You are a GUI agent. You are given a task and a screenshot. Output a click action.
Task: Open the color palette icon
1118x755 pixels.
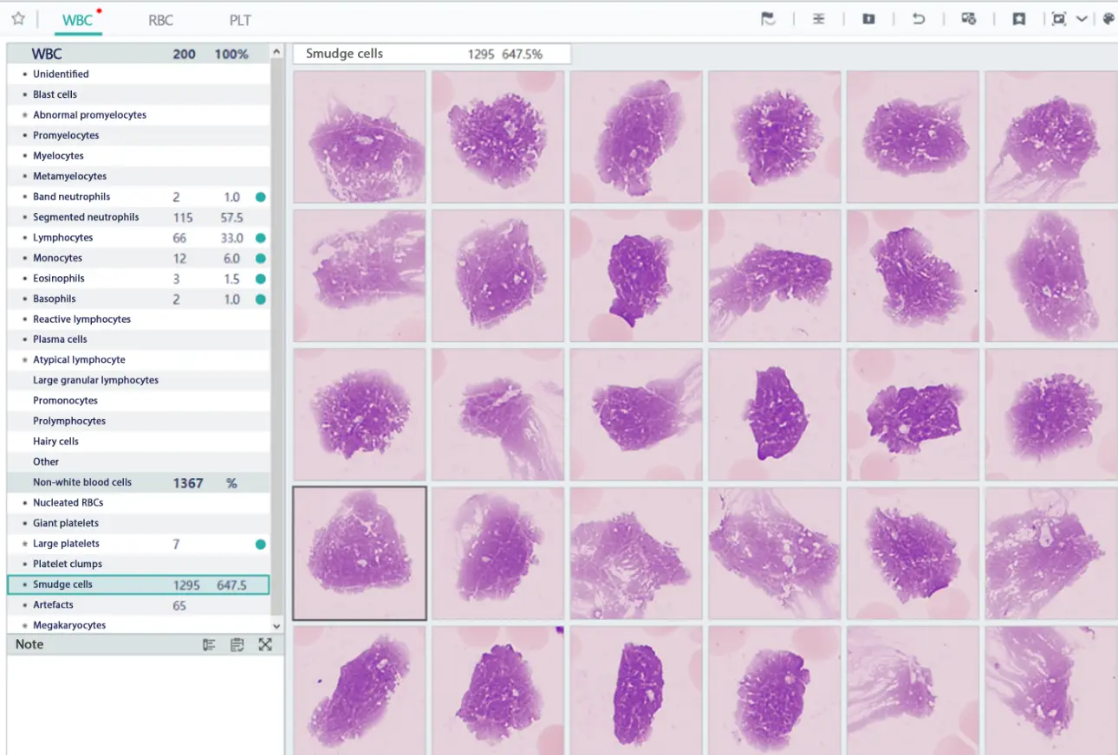pos(1108,19)
